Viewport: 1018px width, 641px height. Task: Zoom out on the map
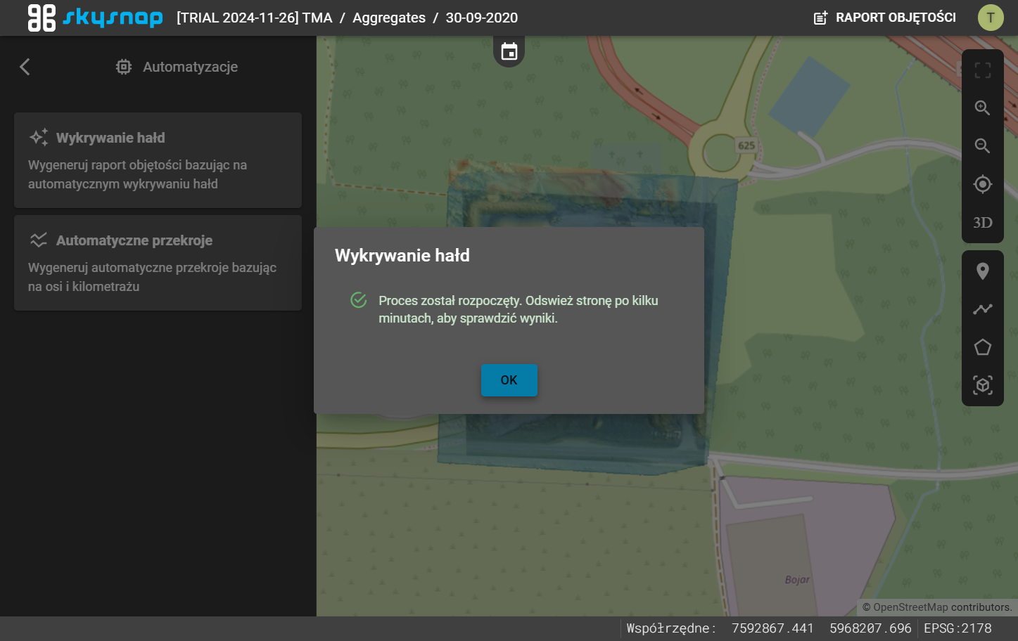[x=982, y=146]
